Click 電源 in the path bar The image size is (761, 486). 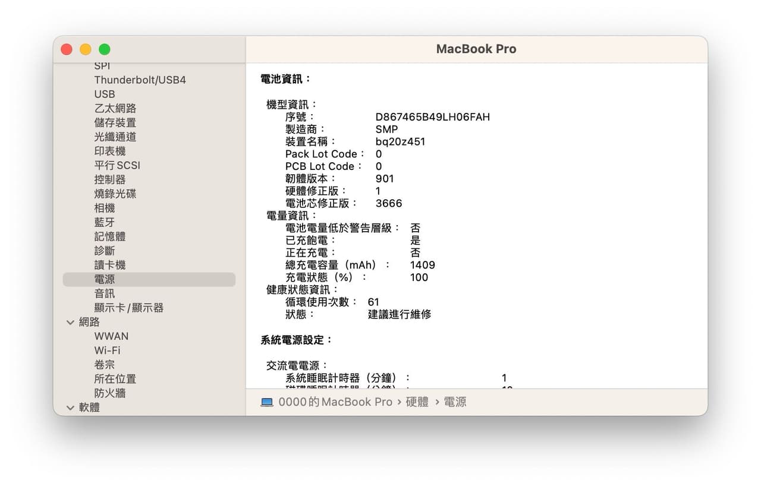tap(455, 402)
